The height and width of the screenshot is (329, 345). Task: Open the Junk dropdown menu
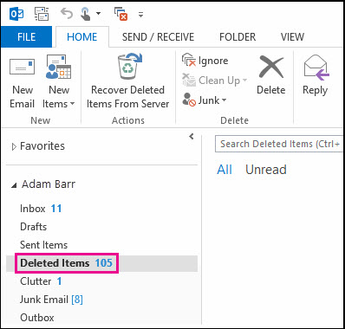(205, 100)
